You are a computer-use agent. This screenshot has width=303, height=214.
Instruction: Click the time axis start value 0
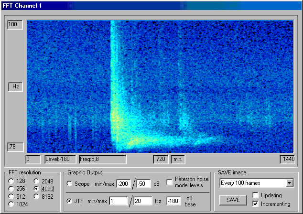(x=33, y=160)
